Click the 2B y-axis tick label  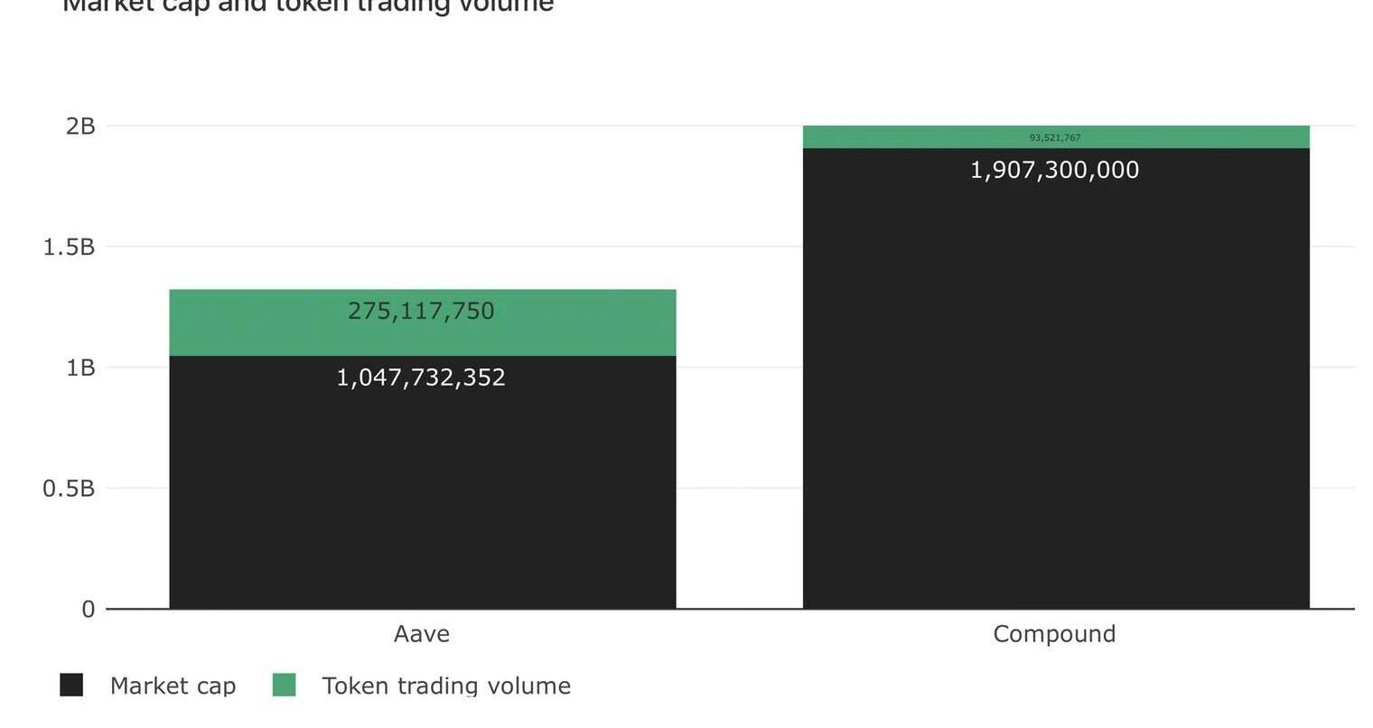click(80, 126)
